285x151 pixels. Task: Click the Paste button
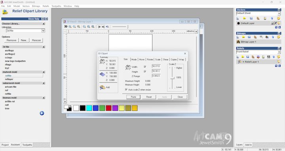tap(133, 97)
